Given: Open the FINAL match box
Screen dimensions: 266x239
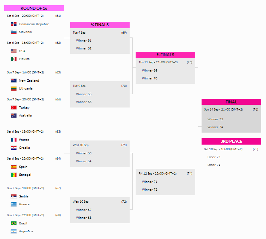Looking at the screenshot, I should (231, 119).
